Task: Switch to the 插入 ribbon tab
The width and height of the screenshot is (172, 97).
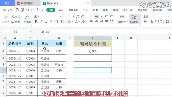Action: tap(61, 10)
